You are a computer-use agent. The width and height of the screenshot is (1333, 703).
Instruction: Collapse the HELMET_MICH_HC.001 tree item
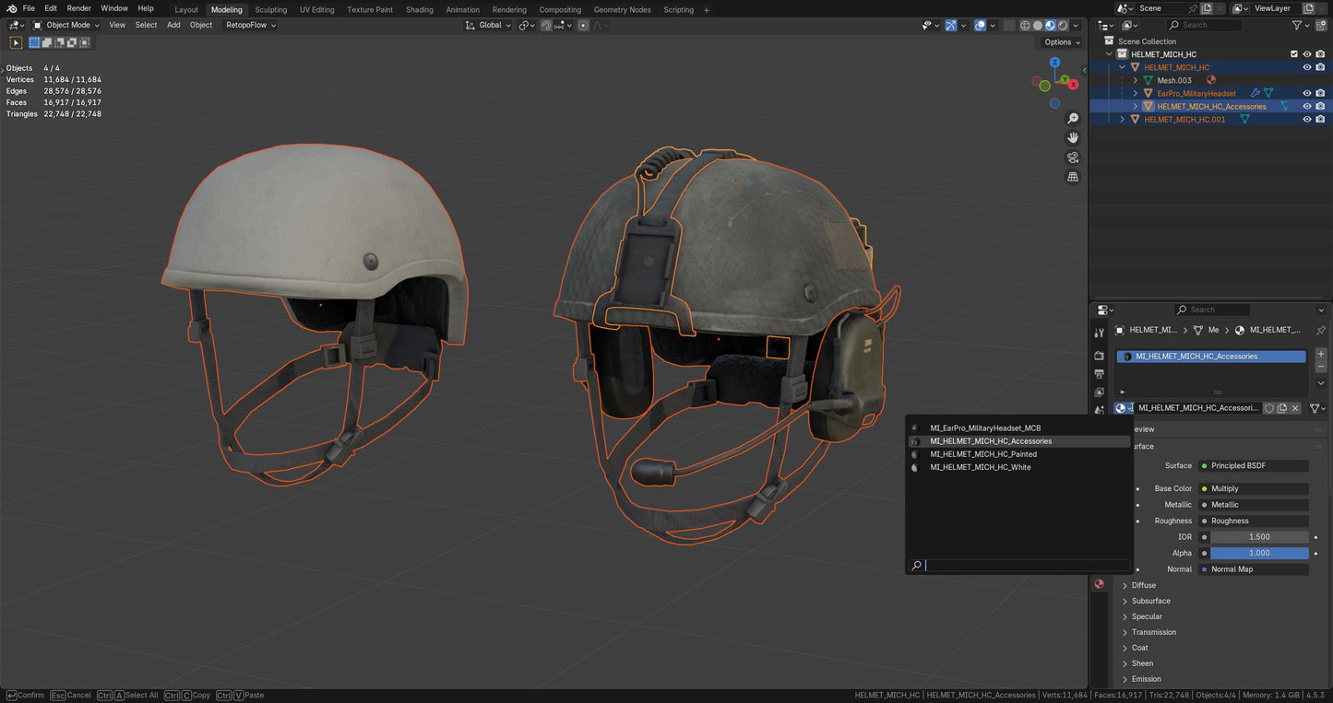[x=1123, y=119]
